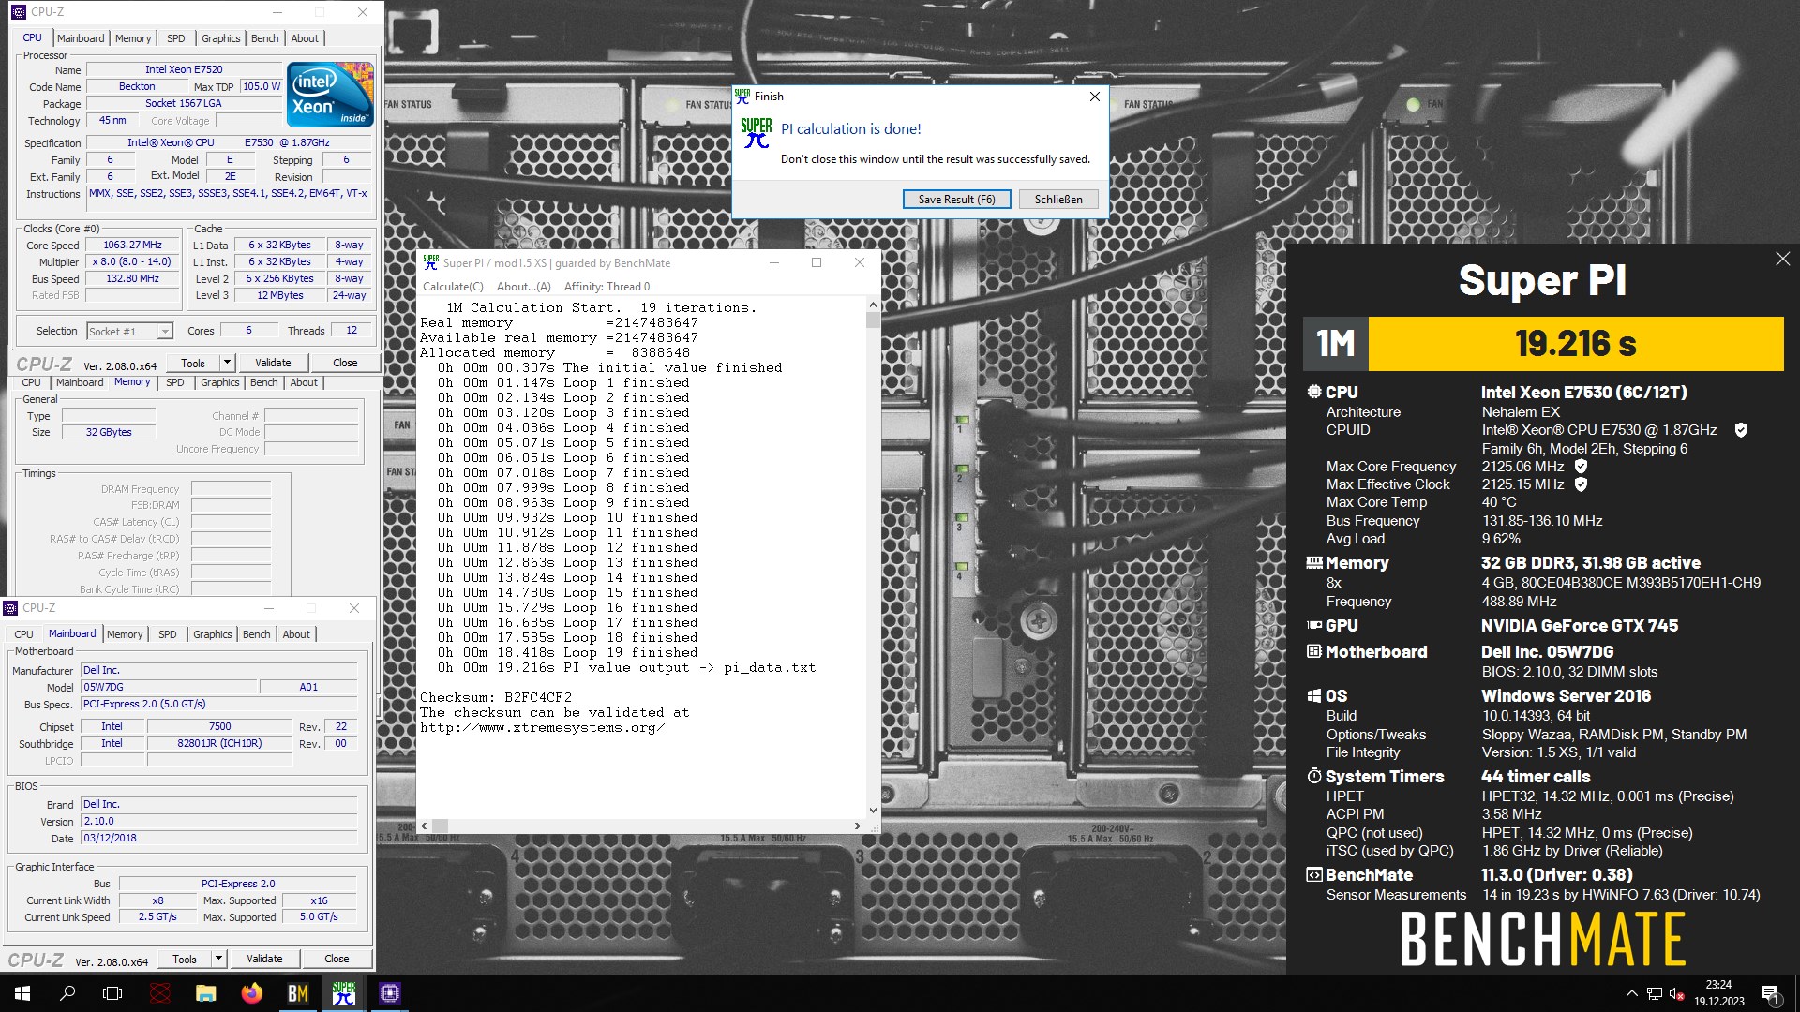
Task: Click the 19.216 s result banner
Action: [x=1576, y=344]
